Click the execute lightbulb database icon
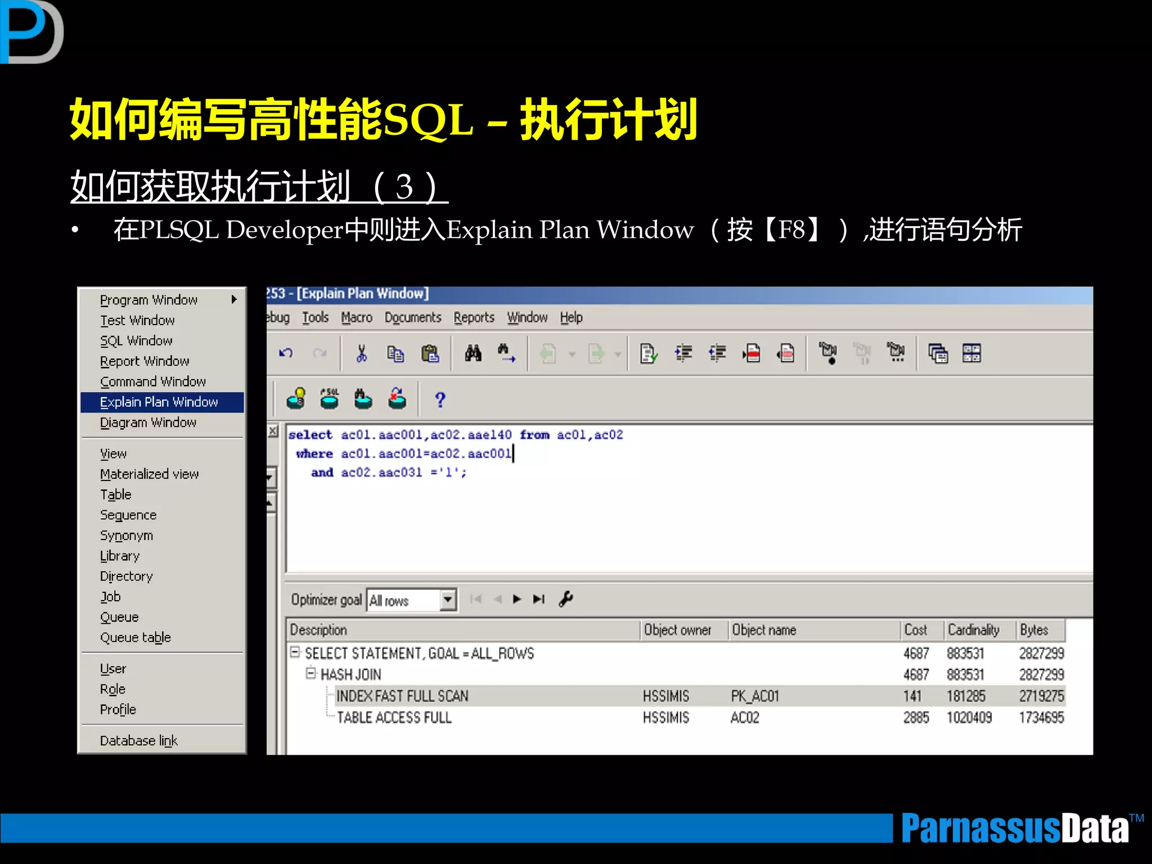 [296, 398]
